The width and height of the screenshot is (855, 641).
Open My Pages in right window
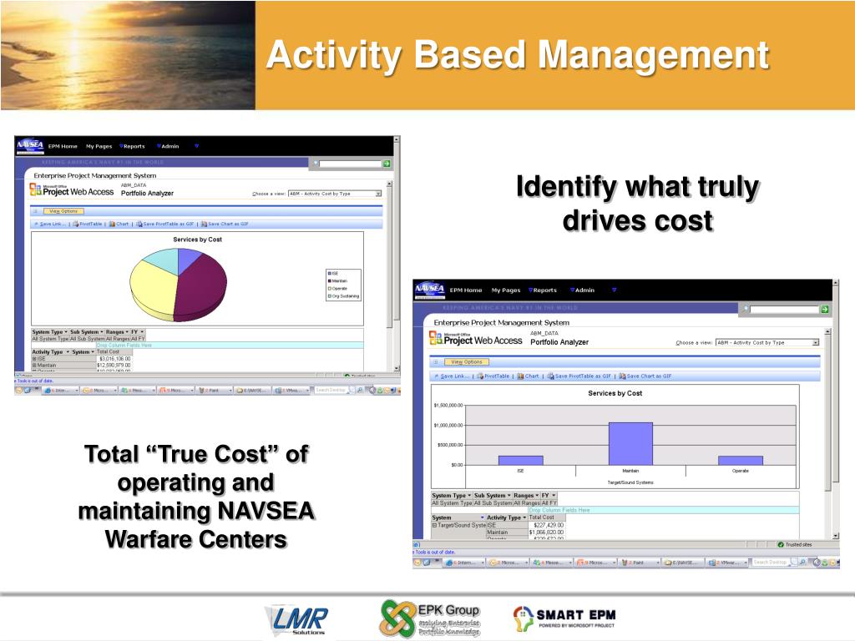[506, 290]
